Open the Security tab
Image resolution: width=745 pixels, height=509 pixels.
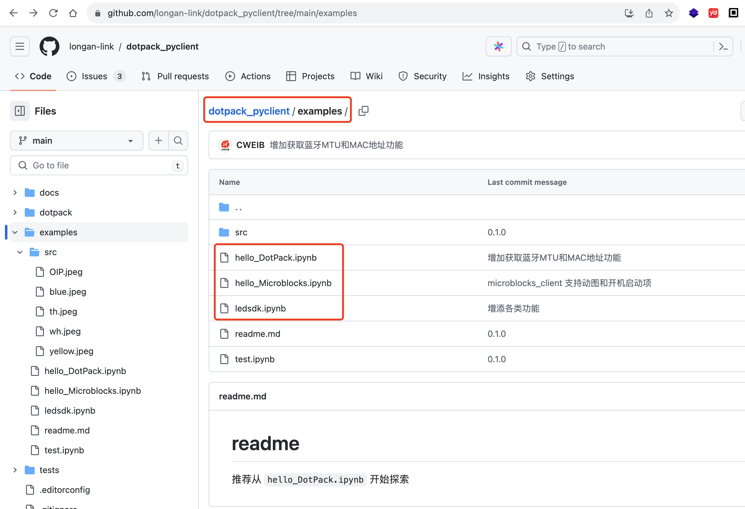click(422, 76)
